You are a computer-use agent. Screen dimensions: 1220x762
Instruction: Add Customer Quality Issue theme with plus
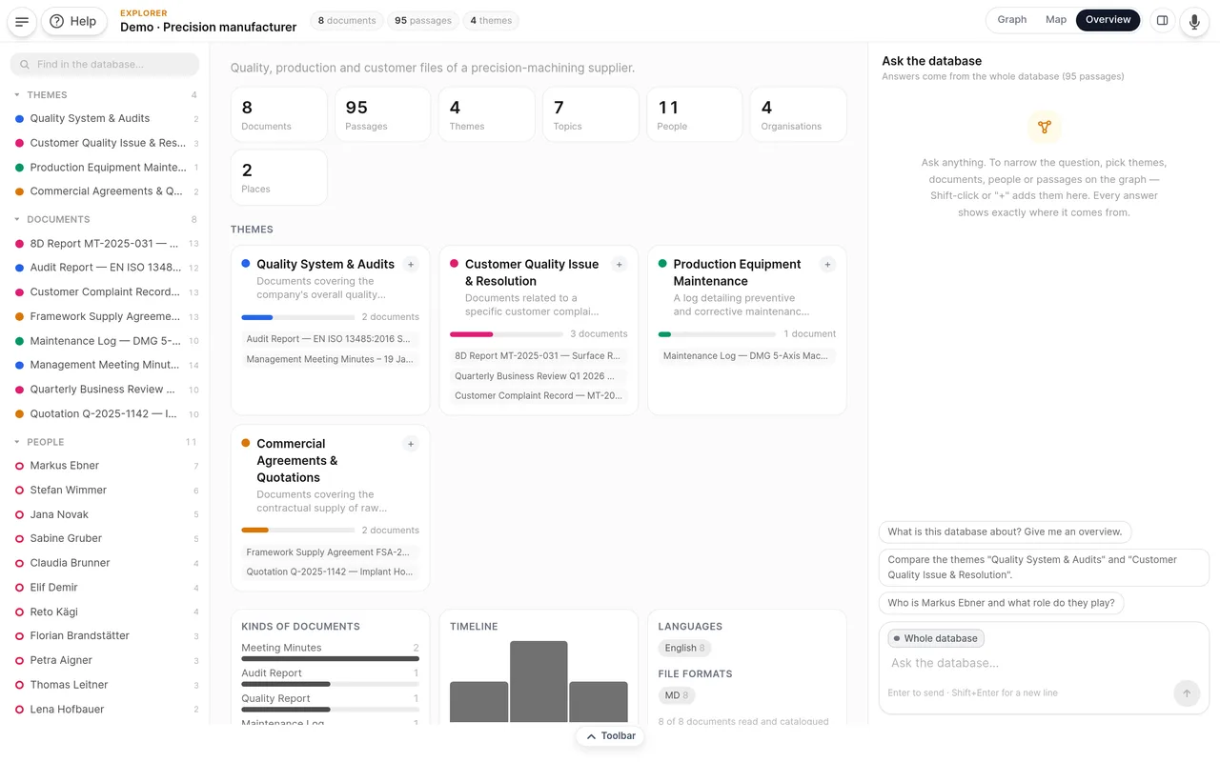pyautogui.click(x=620, y=265)
